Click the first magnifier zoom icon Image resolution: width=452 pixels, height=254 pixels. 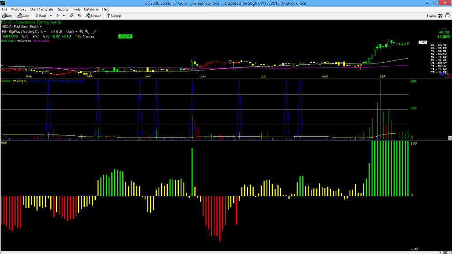click(82, 31)
